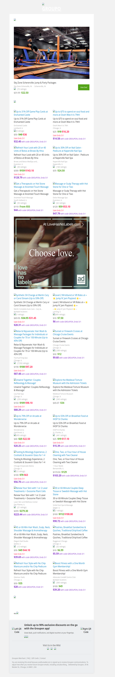Click the leftmost icon under Visit Us in the Wild
Image resolution: width=115 pixels, height=677 pixels.
pos(48,649)
